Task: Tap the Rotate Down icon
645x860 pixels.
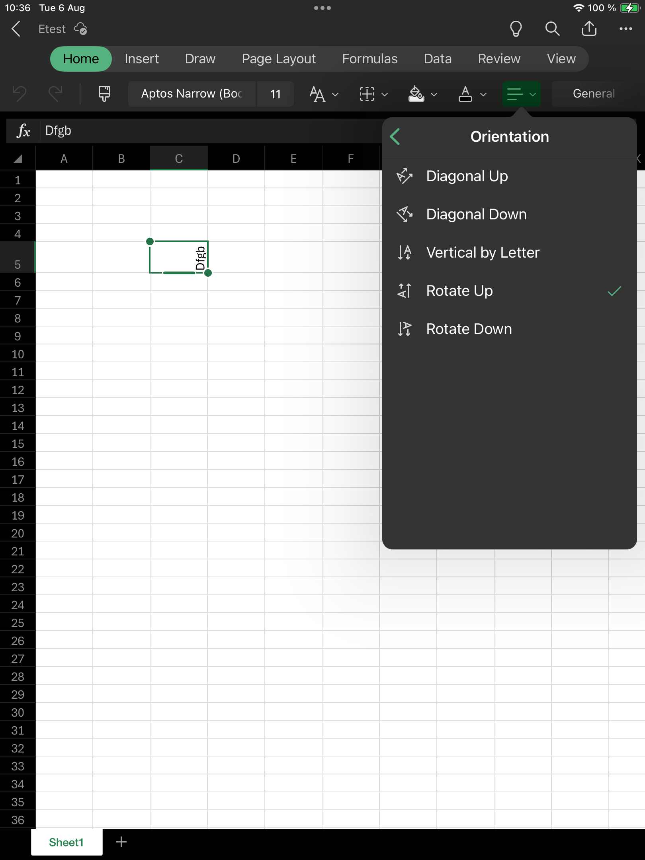Action: pyautogui.click(x=405, y=329)
